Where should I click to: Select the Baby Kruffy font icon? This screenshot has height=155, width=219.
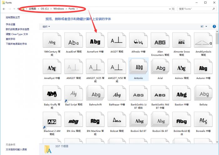click(52, 93)
